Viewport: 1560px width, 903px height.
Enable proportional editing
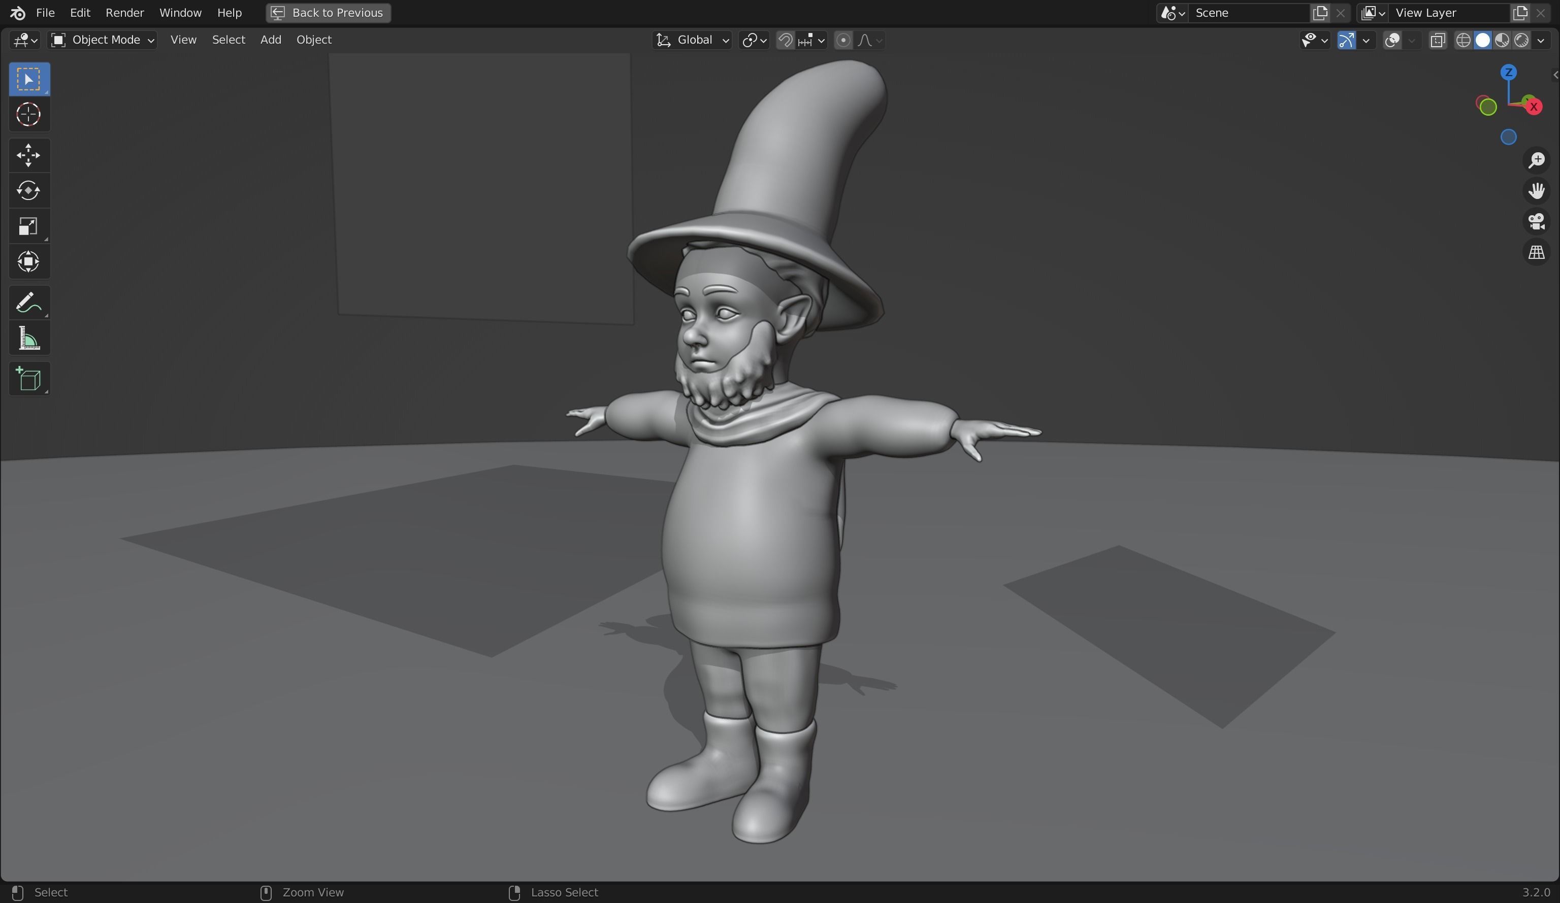842,40
